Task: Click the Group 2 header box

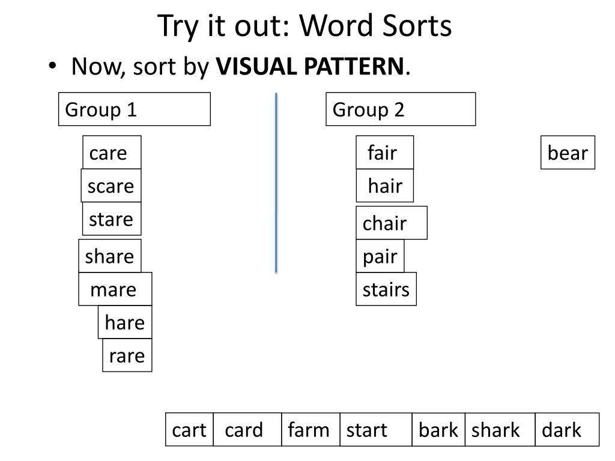Action: point(401,109)
